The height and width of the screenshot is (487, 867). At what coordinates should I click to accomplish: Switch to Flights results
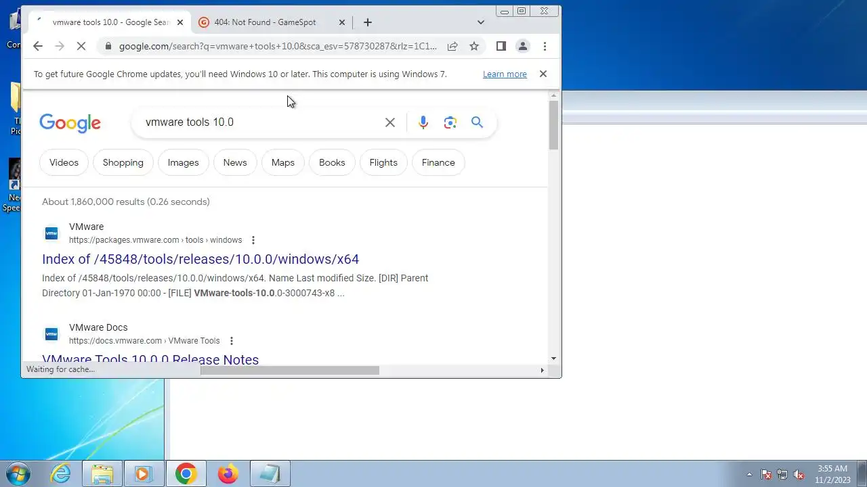[x=383, y=163]
